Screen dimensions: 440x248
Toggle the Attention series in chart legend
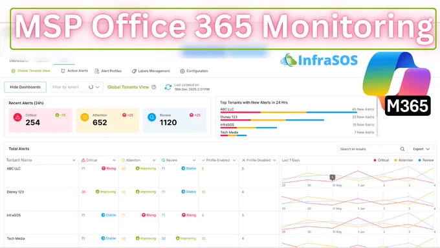(x=404, y=160)
